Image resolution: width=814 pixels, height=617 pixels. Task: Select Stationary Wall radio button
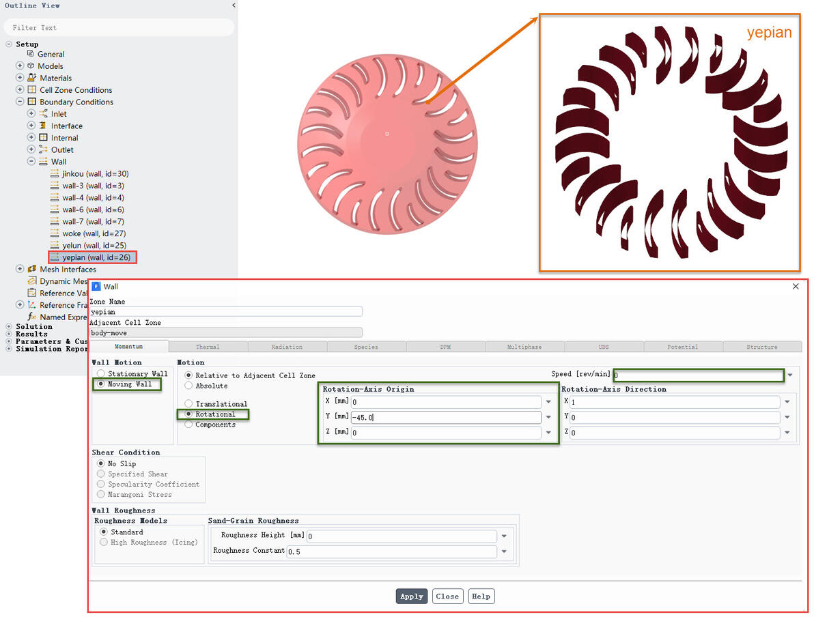pos(100,373)
